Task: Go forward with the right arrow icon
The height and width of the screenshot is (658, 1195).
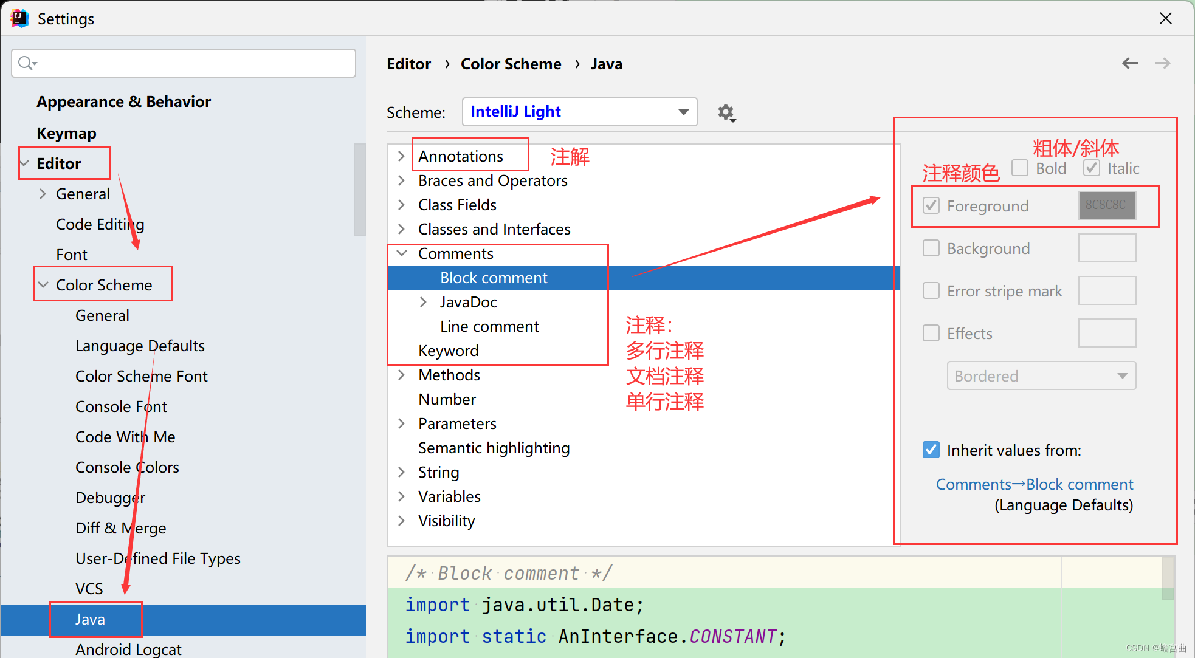Action: click(x=1162, y=63)
